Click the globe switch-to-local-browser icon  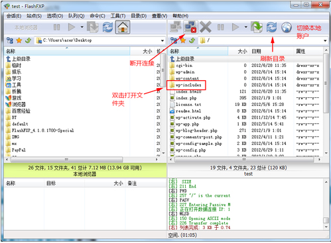(287, 27)
